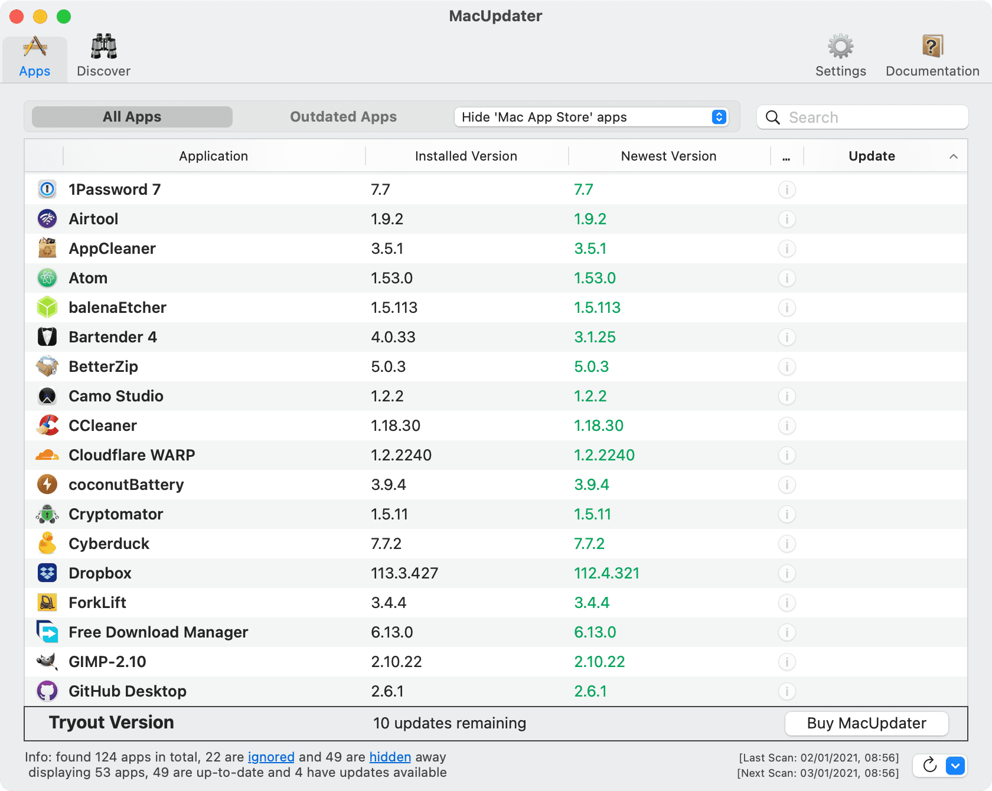This screenshot has width=992, height=791.
Task: Select the Bartender 4 row name
Action: (113, 337)
